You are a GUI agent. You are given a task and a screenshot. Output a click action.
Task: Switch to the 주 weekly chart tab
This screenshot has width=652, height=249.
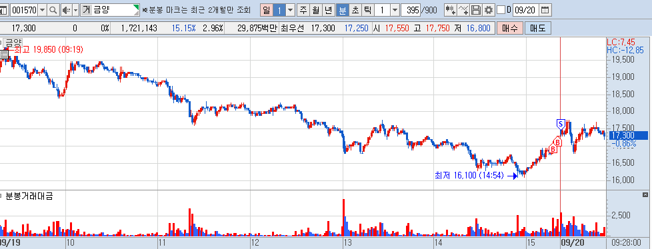point(304,10)
